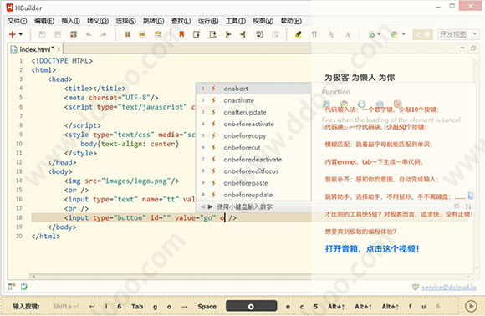Click the yellow highlighter marker icon
This screenshot has width=485, height=316.
pos(298,34)
